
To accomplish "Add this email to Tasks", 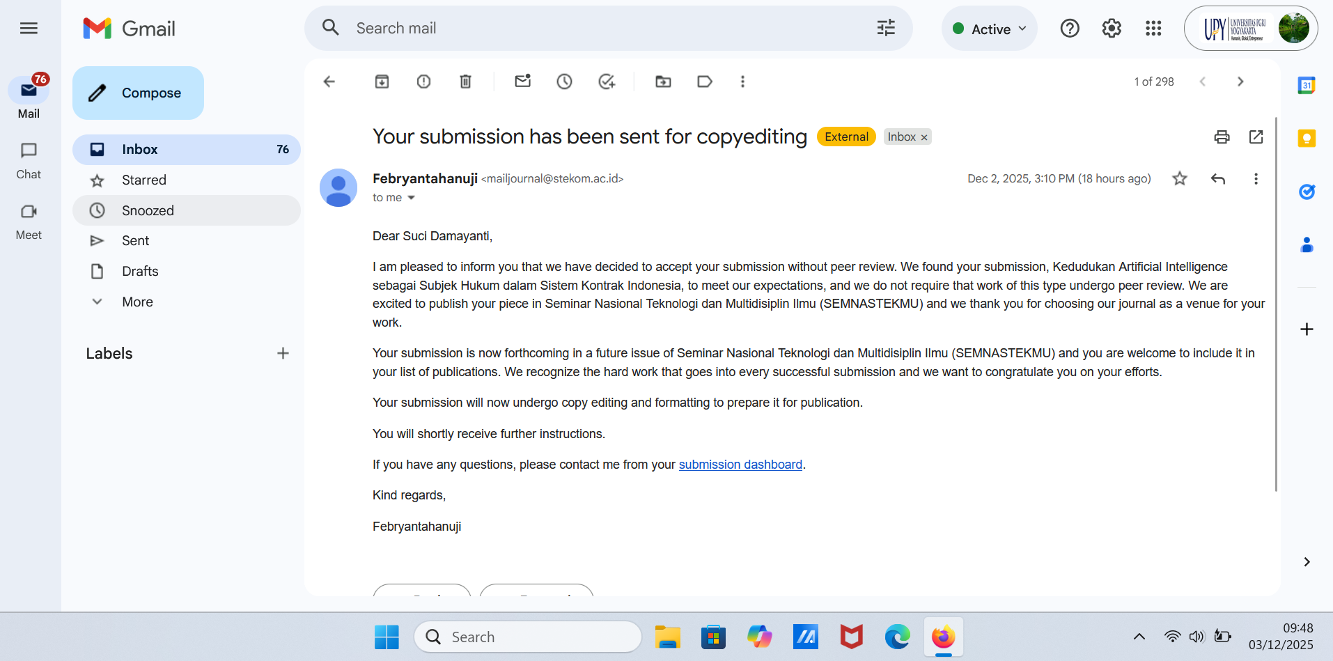I will point(607,81).
